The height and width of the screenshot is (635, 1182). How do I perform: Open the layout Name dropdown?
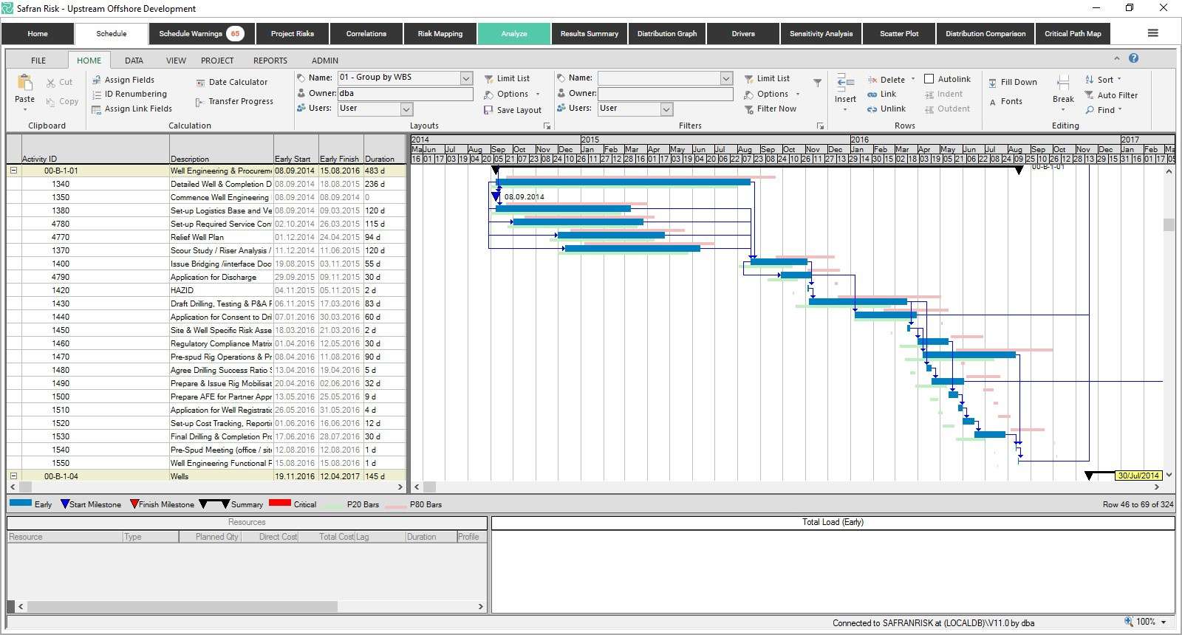tap(466, 78)
